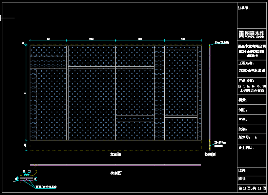Click the Tucson Wood logo in title block
This screenshot has height=195, width=268.
[x=252, y=34]
